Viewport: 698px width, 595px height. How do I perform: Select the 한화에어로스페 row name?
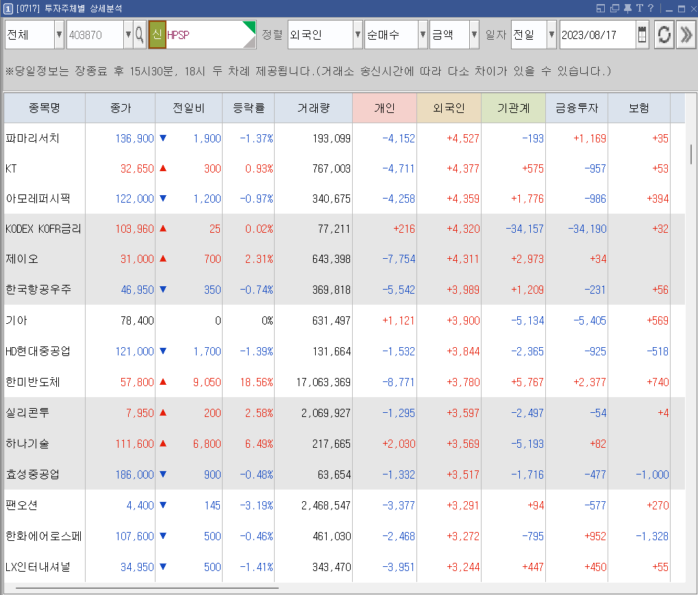tap(44, 536)
